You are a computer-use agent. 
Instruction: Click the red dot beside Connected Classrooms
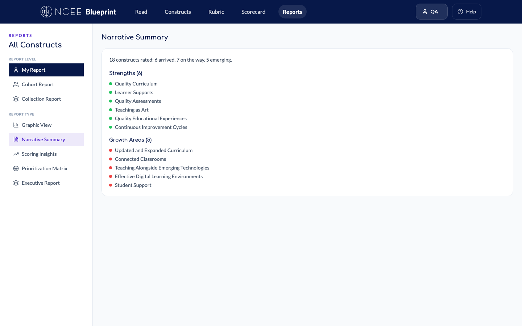(x=111, y=159)
